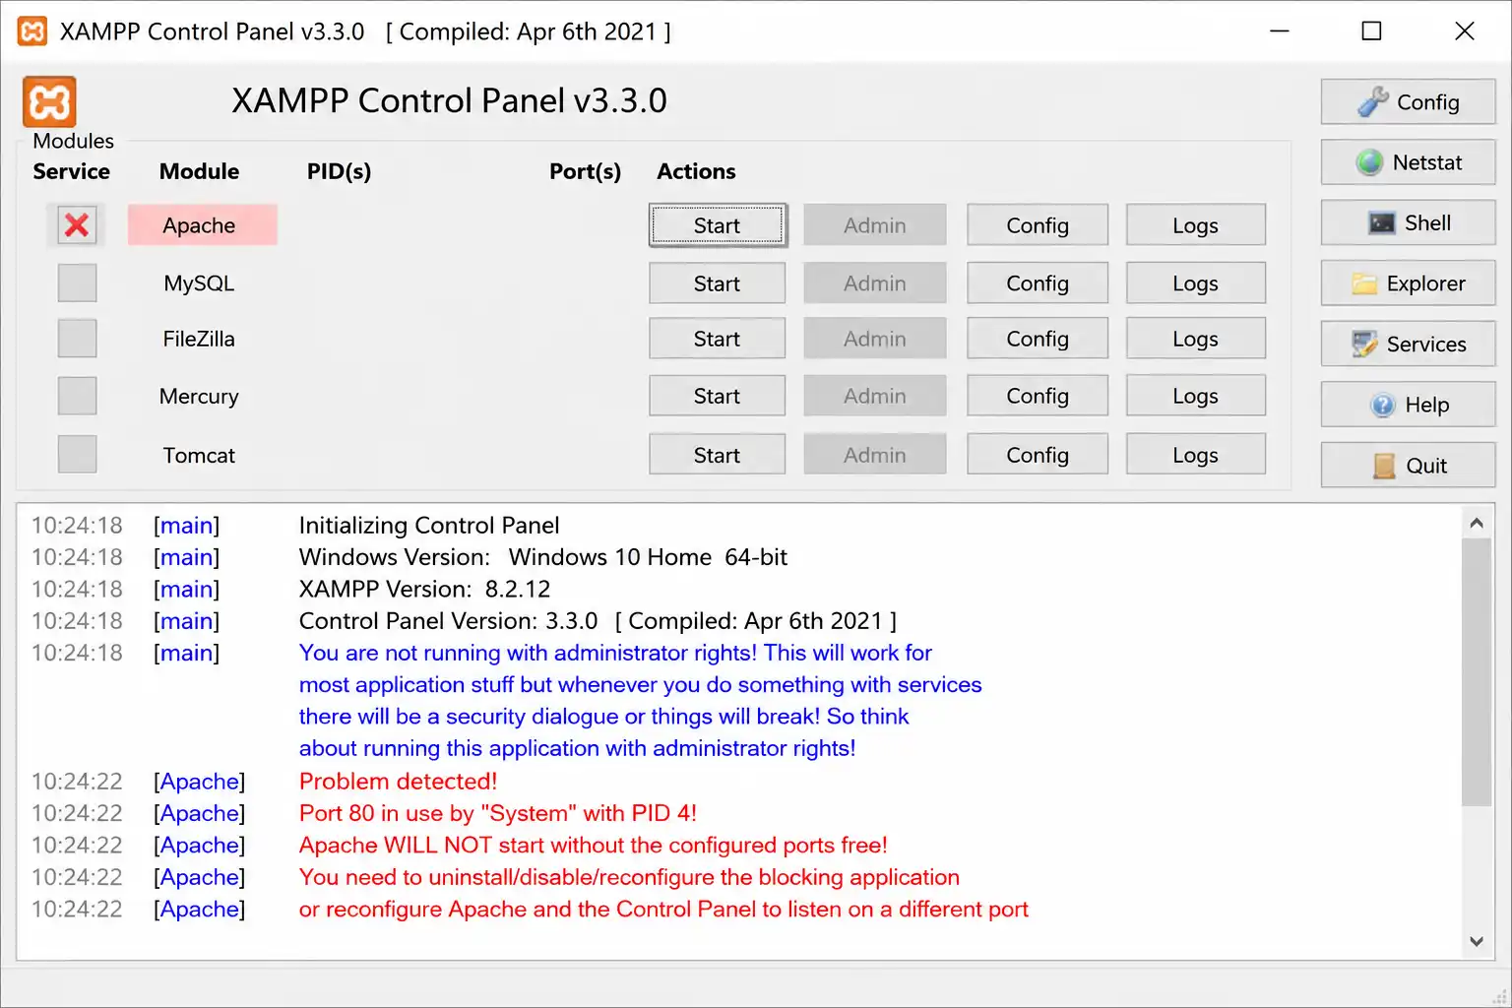Maximize the XAMPP Control Panel window
1512x1008 pixels.
(1371, 31)
